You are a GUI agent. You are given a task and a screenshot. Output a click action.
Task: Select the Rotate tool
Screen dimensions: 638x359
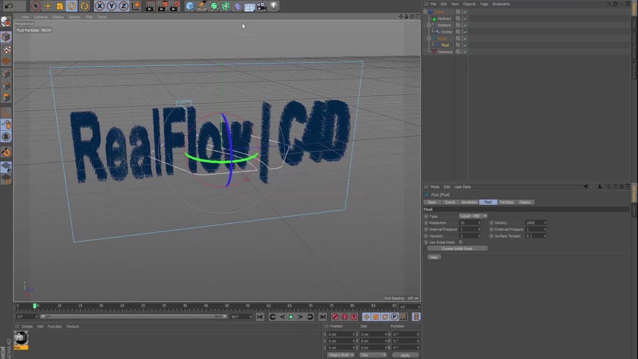72,6
